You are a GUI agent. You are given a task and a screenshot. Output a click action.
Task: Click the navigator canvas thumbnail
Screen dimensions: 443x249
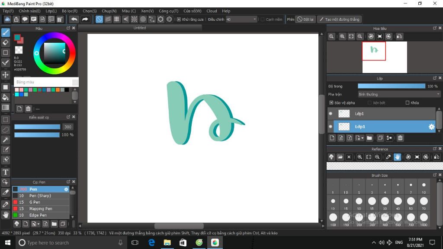click(x=385, y=57)
